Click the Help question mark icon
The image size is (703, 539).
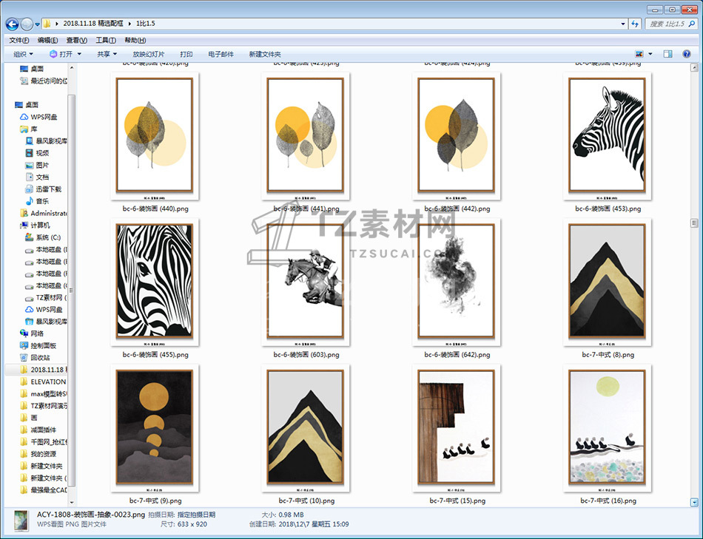(687, 54)
